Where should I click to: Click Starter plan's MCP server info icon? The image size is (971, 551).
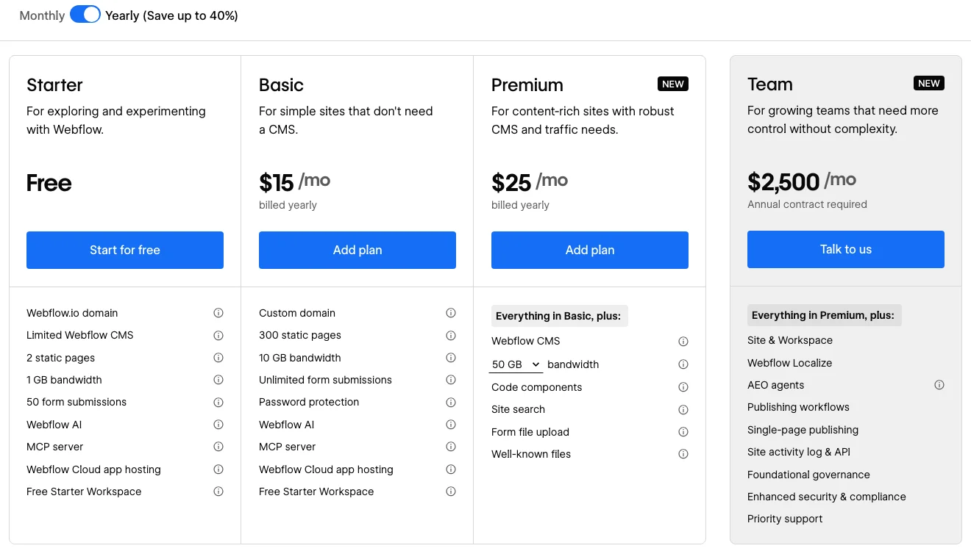click(218, 447)
